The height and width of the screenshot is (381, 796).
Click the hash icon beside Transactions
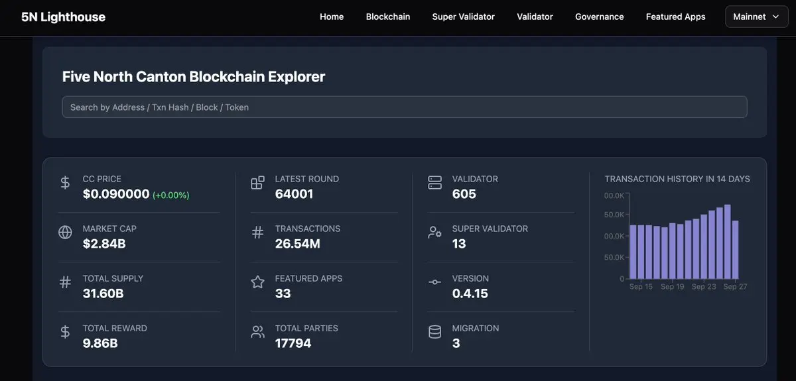257,233
